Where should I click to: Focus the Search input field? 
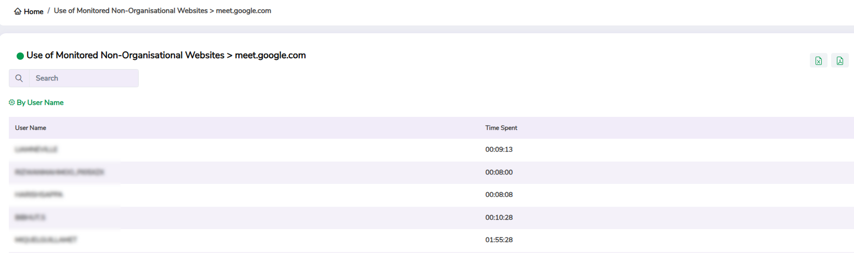click(x=83, y=78)
